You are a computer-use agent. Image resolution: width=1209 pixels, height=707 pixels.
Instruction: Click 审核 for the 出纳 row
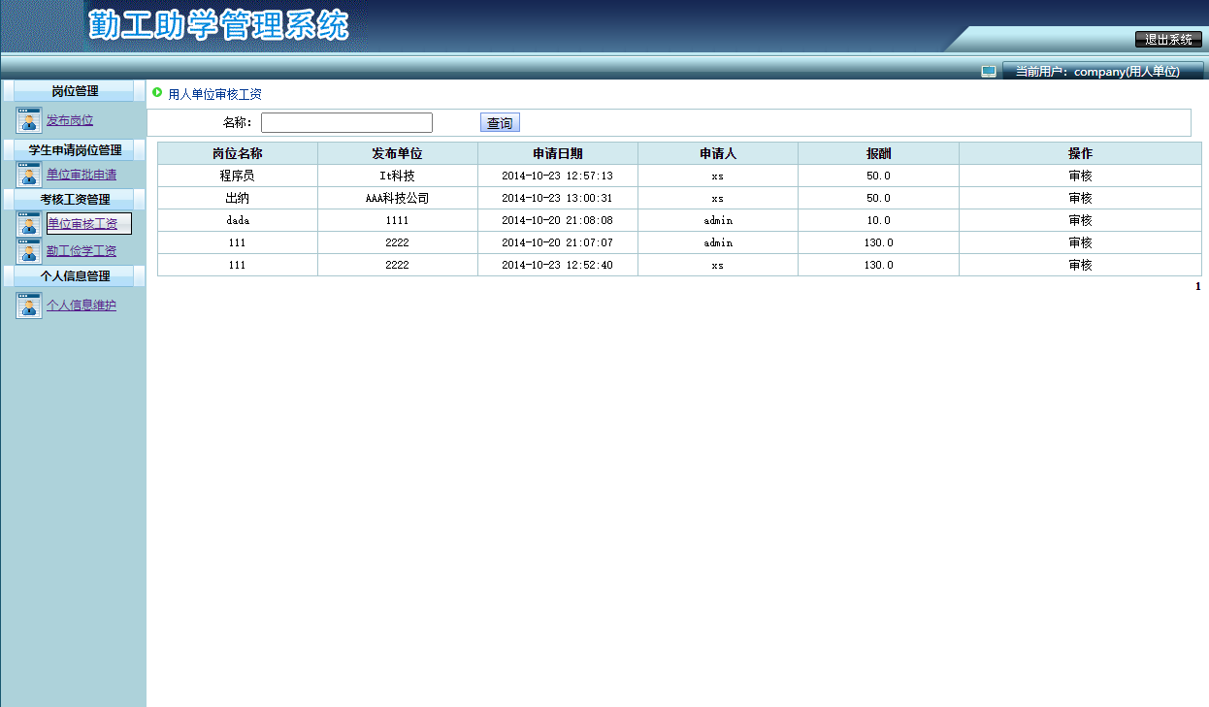[x=1080, y=198]
